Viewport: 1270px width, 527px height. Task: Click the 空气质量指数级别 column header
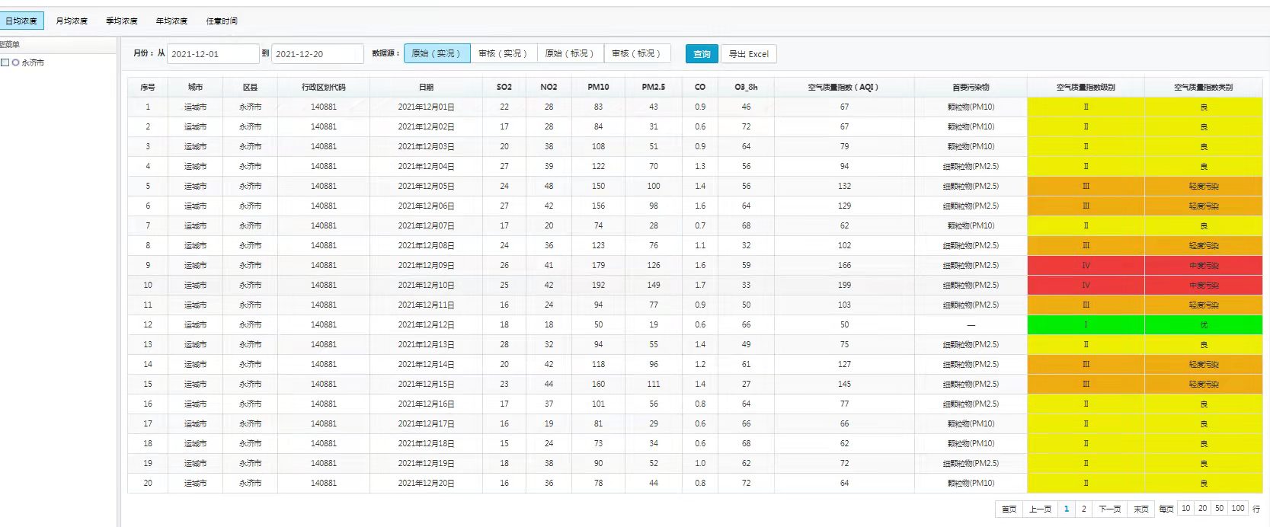(1086, 87)
